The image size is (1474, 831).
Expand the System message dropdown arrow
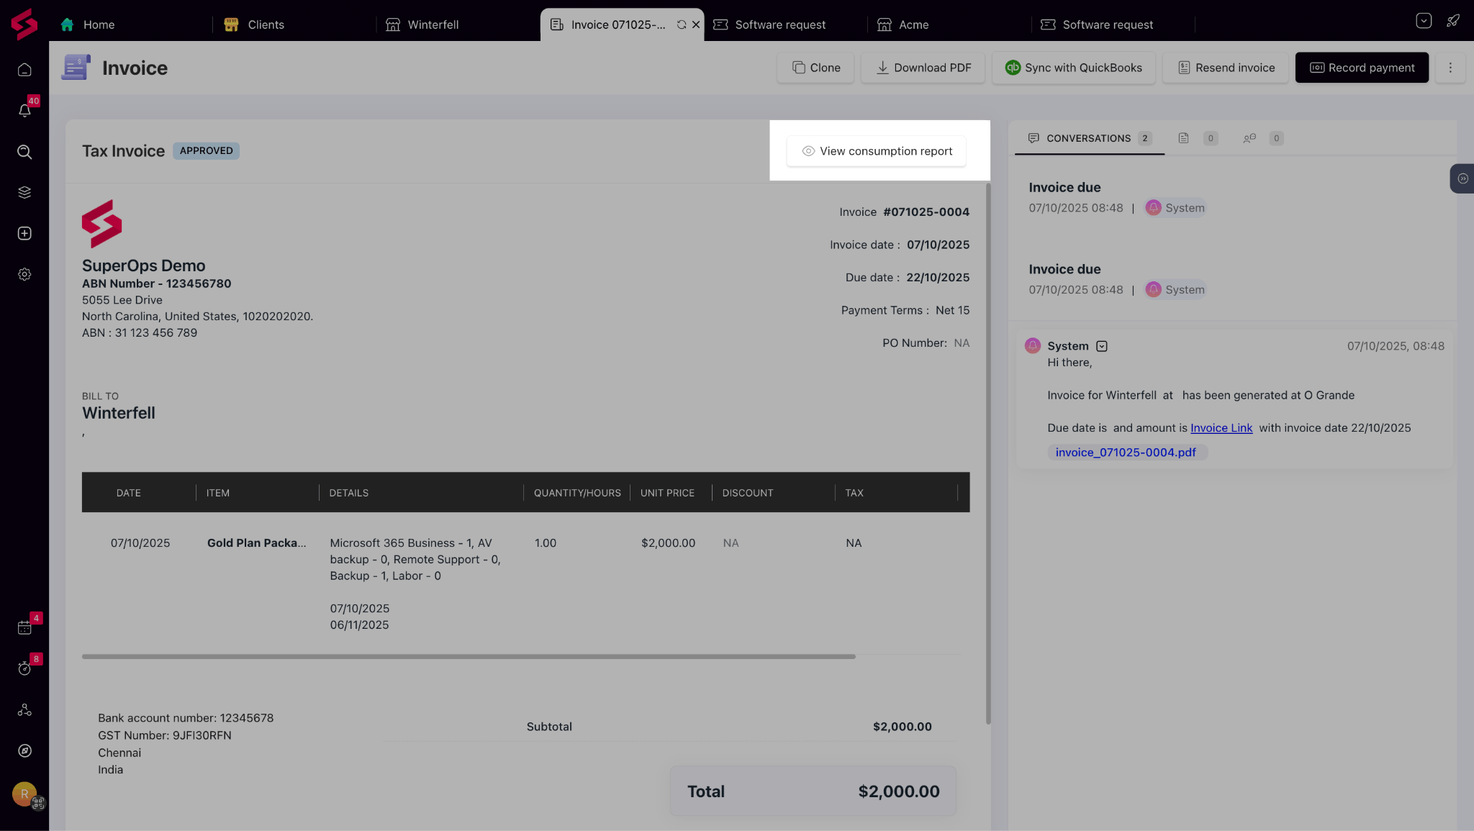point(1101,346)
